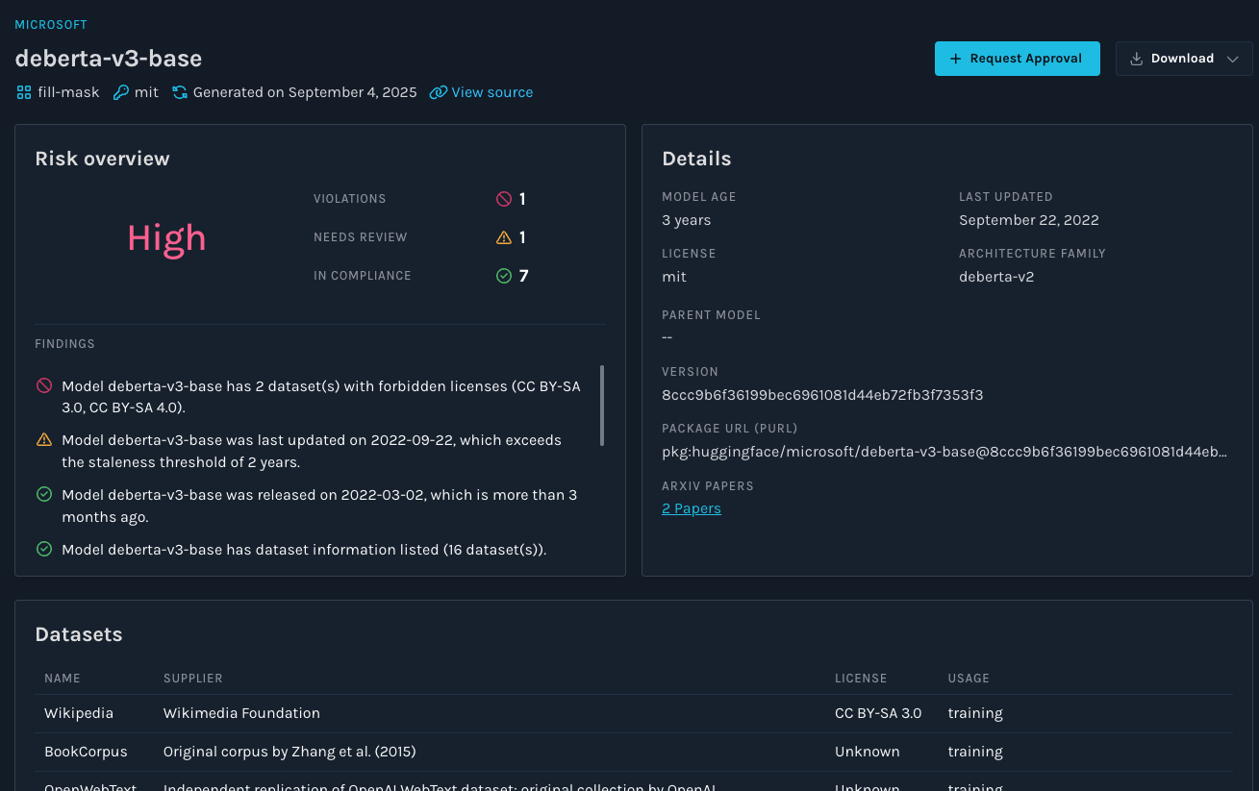This screenshot has width=1259, height=791.
Task: Click the Zhang et al. (2015) supplier cell
Action: [290, 752]
